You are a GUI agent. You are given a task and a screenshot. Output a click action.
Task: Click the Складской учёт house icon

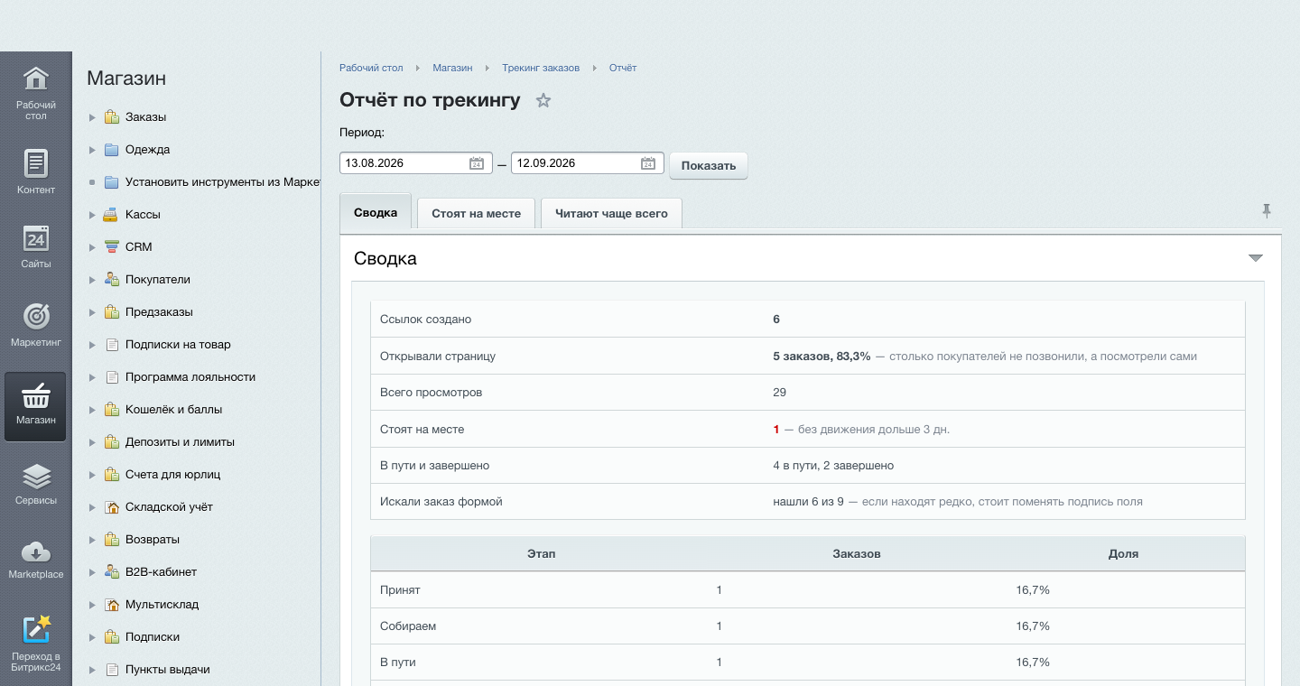(x=112, y=507)
